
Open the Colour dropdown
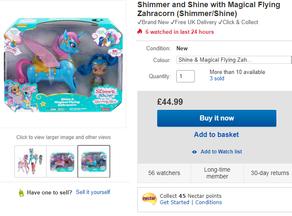click(x=234, y=60)
